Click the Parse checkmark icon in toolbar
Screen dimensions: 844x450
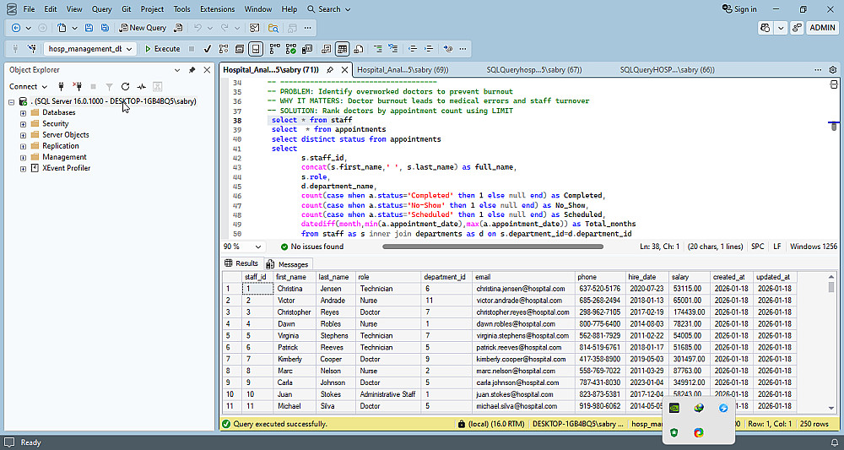click(207, 49)
